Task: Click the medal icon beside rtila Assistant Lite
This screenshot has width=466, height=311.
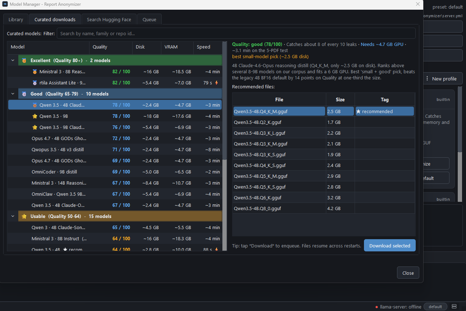Action: coord(34,83)
